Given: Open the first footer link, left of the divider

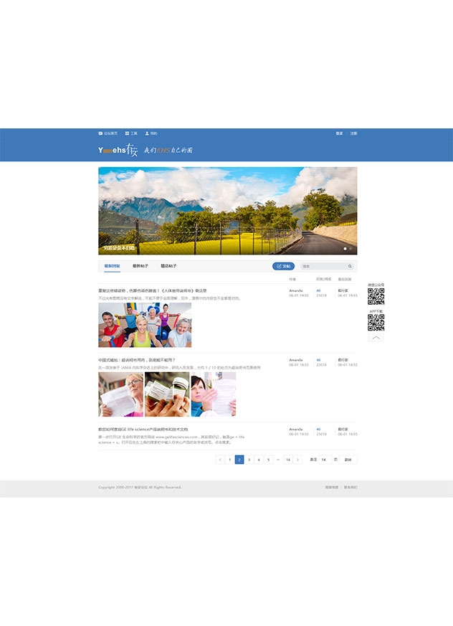Looking at the screenshot, I should (x=332, y=488).
